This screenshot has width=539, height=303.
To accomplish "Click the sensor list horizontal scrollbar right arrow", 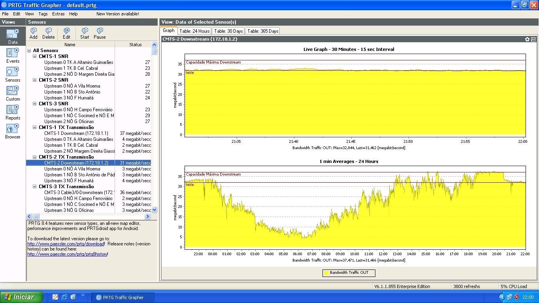I will tap(148, 216).
